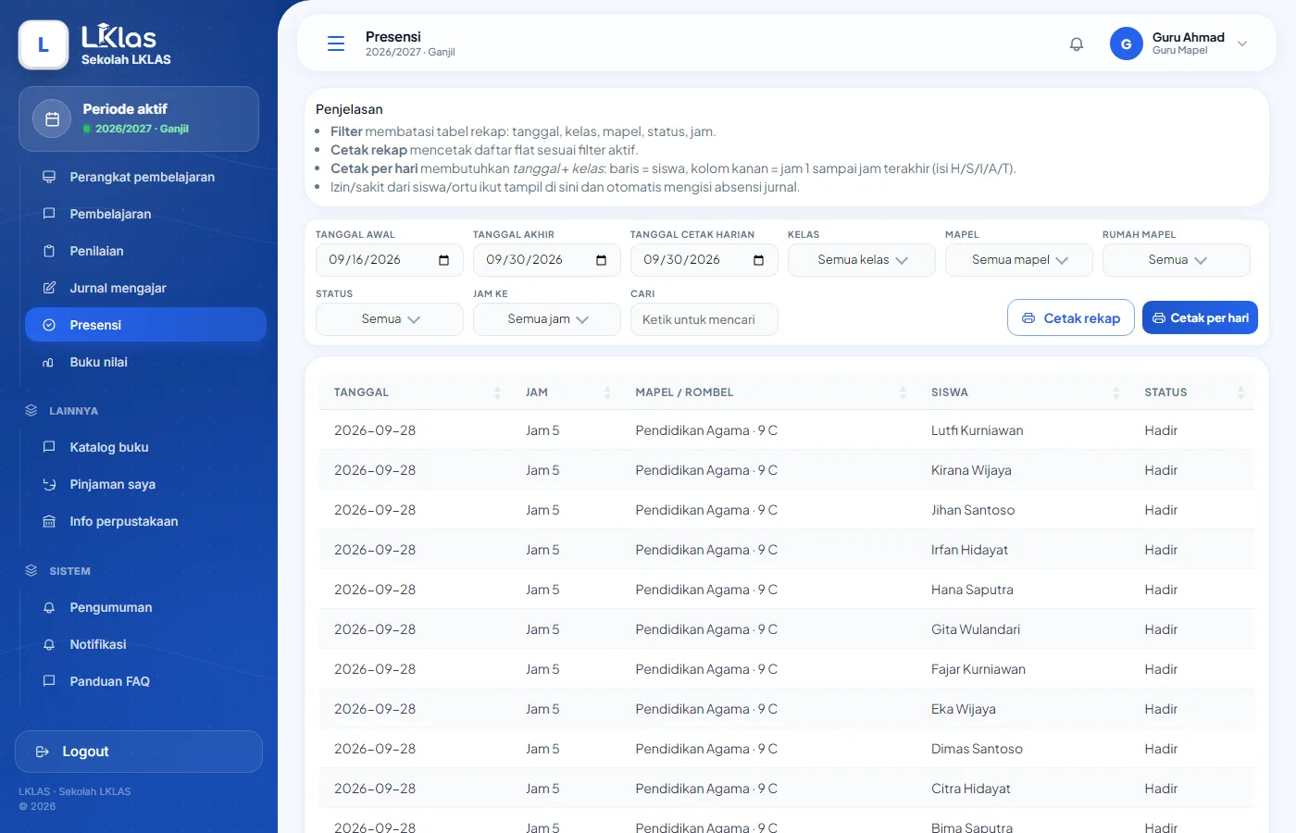
Task: Expand the Rumah Mapel dropdown
Action: [1177, 260]
